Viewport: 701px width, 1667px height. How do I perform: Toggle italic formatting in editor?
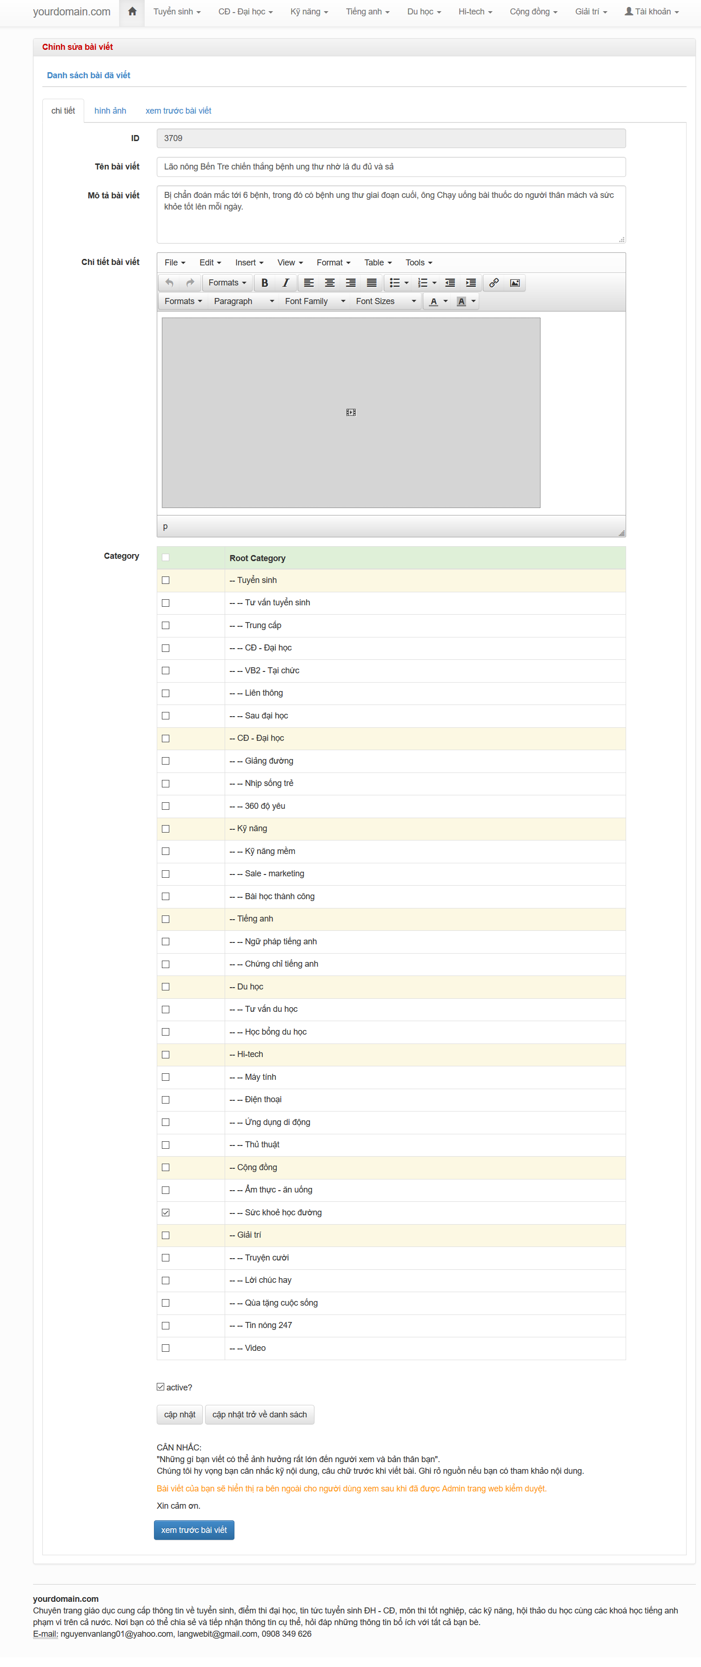pyautogui.click(x=285, y=283)
